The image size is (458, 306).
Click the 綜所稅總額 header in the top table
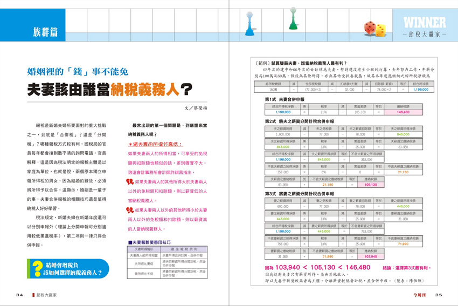pos(273,84)
